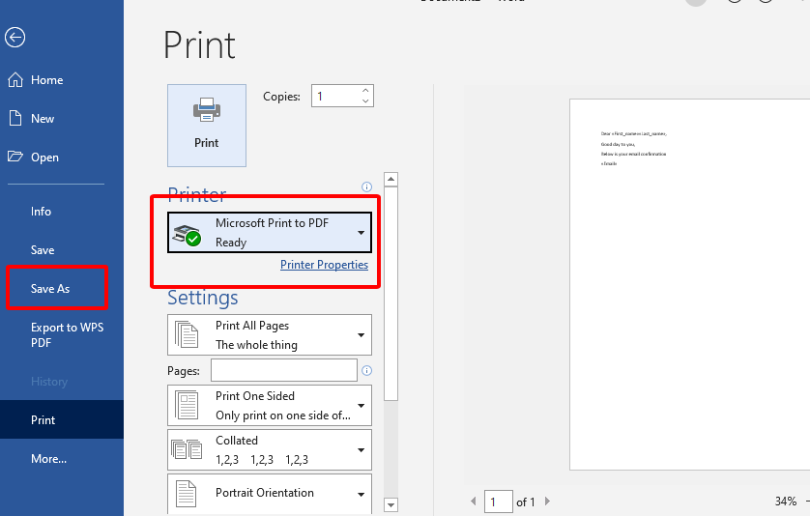The width and height of the screenshot is (810, 516).
Task: Click the Open folder icon
Action: coord(15,157)
